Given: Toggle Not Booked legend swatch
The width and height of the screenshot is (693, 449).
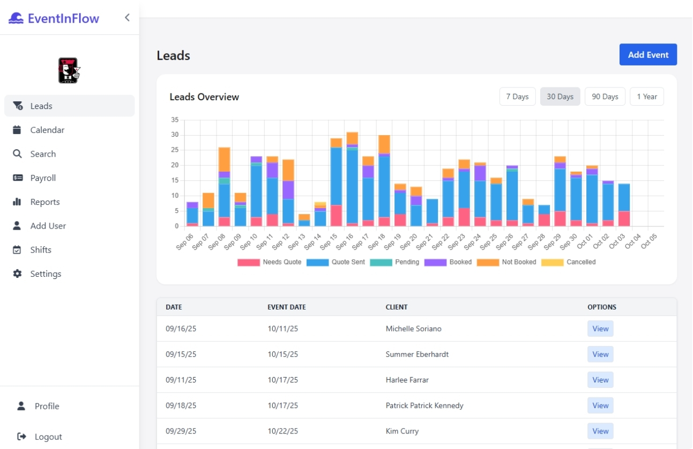Looking at the screenshot, I should [487, 262].
